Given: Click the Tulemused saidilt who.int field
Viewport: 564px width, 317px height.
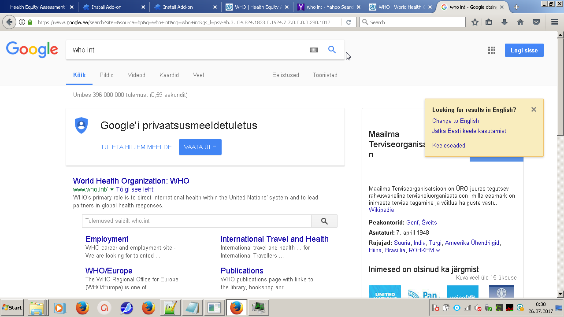Looking at the screenshot, I should (x=197, y=221).
